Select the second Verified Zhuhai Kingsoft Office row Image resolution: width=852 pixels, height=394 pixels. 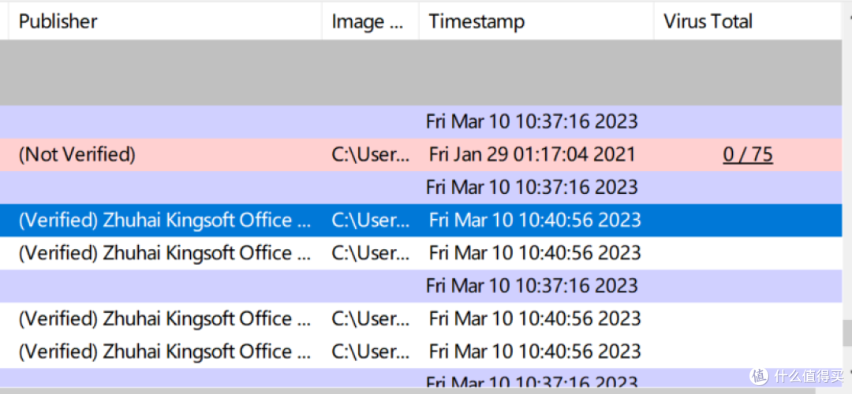[x=421, y=253]
